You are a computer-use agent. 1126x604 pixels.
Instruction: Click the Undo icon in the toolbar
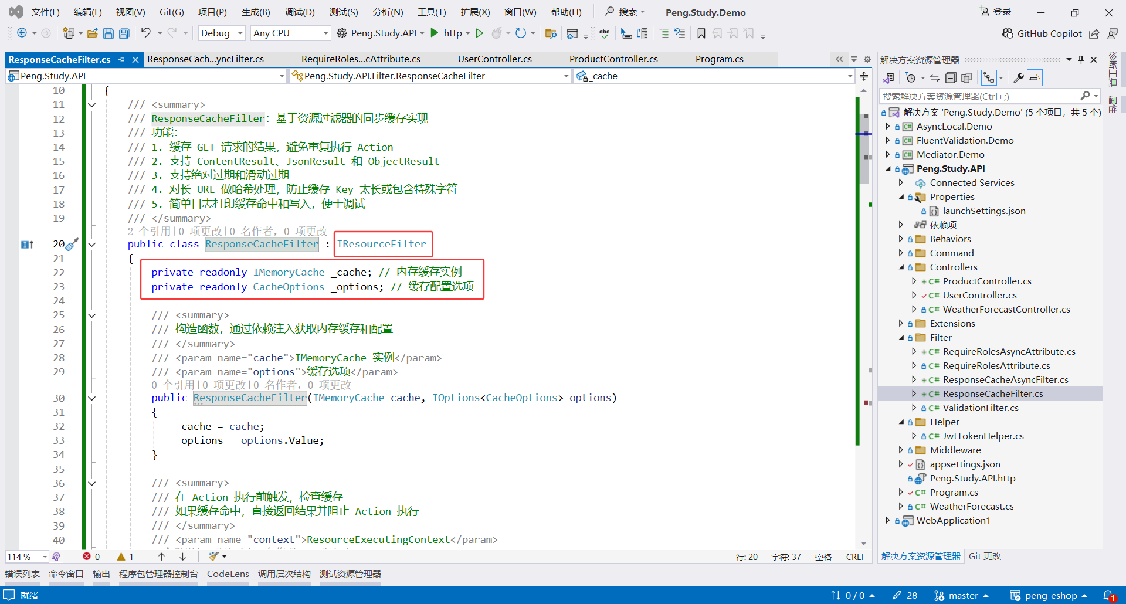pos(147,33)
